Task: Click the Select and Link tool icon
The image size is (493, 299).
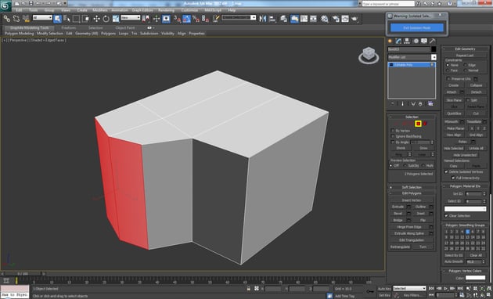Action: pos(6,19)
